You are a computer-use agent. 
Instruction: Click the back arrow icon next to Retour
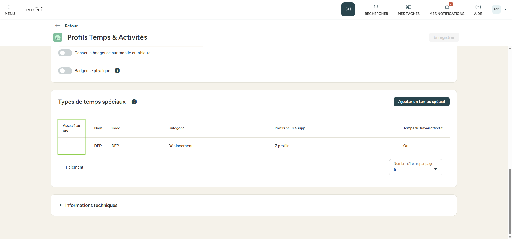[x=58, y=26]
